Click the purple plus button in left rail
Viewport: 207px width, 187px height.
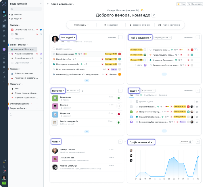tap(4, 49)
